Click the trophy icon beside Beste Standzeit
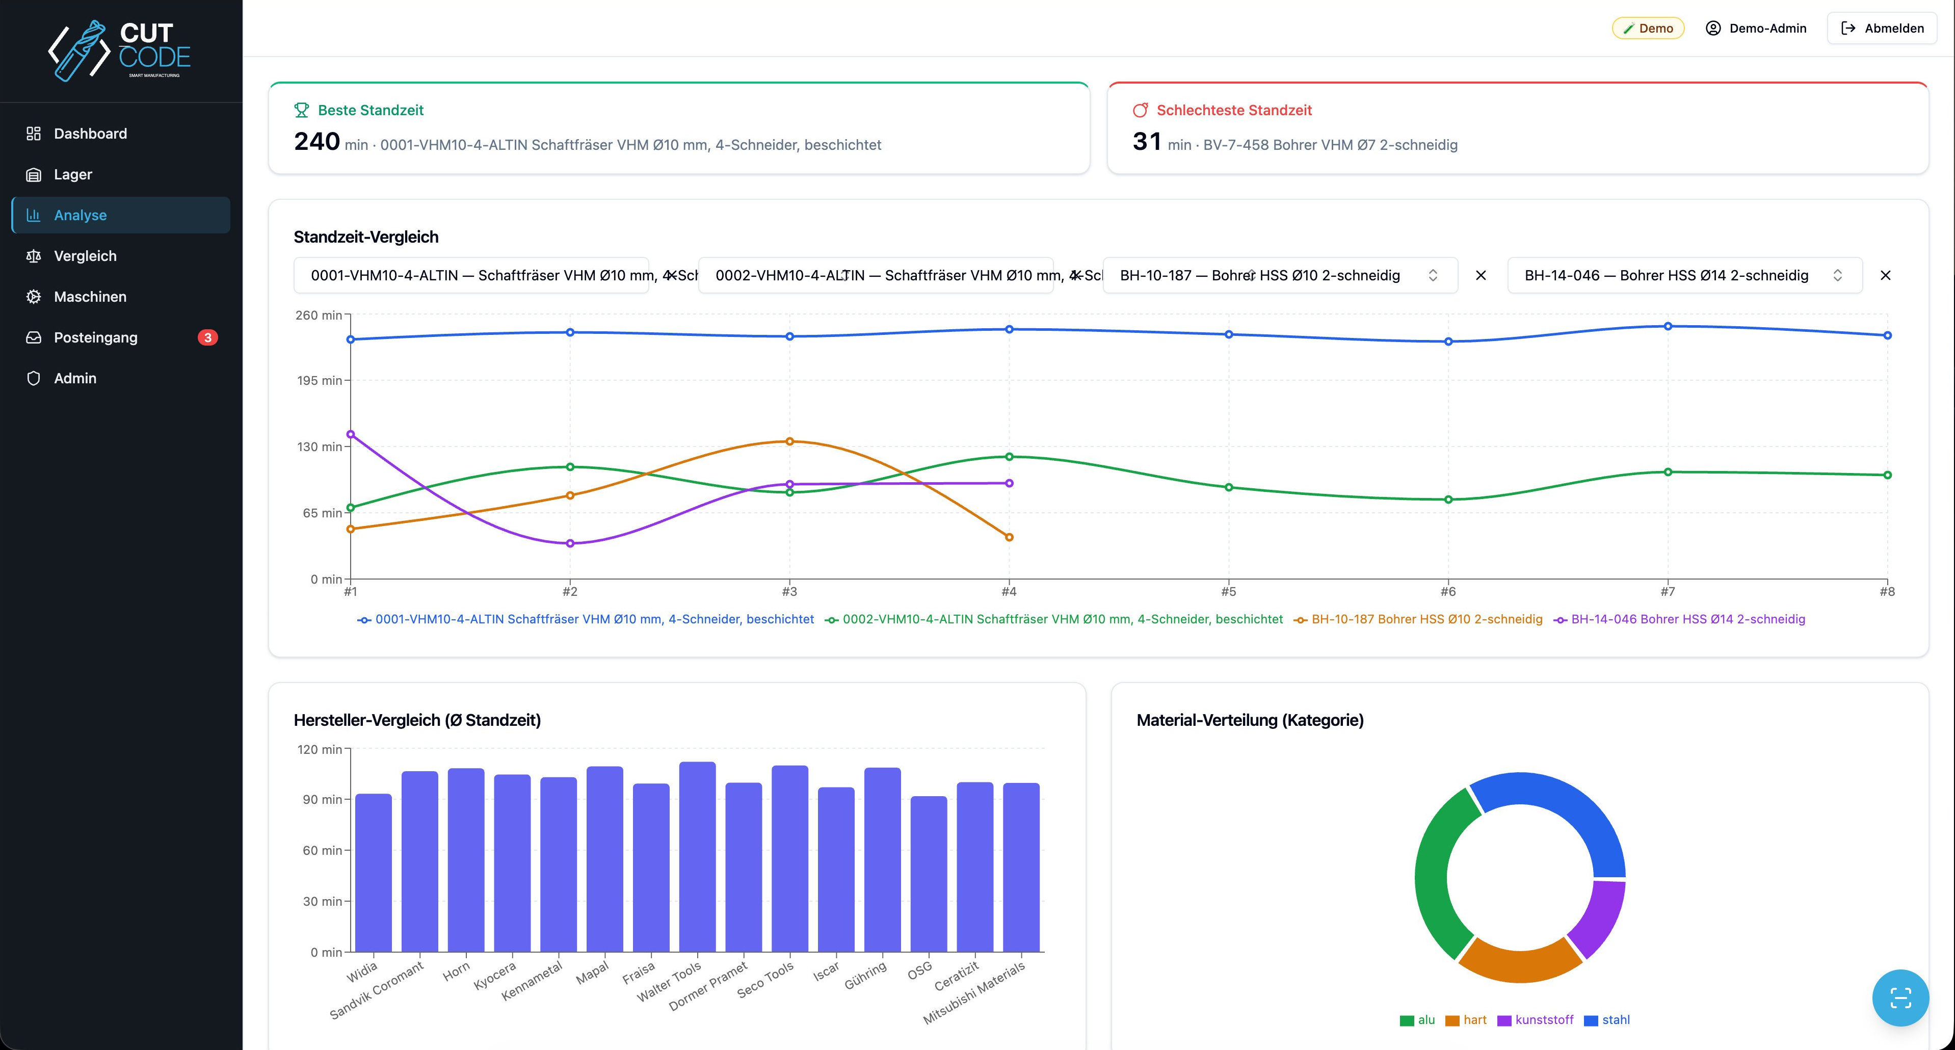Viewport: 1955px width, 1050px height. pyautogui.click(x=301, y=110)
